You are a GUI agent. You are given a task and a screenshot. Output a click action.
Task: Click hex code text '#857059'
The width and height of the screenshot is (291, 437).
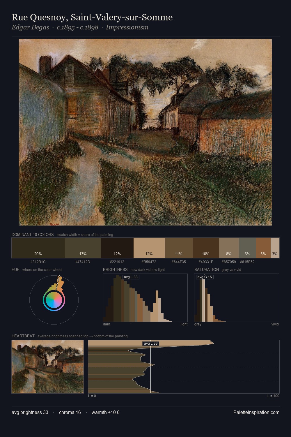click(x=229, y=262)
